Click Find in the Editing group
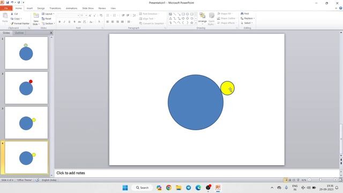 pos(245,13)
